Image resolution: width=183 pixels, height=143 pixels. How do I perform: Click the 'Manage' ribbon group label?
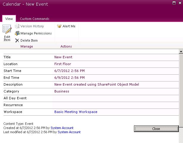[x=27, y=46]
